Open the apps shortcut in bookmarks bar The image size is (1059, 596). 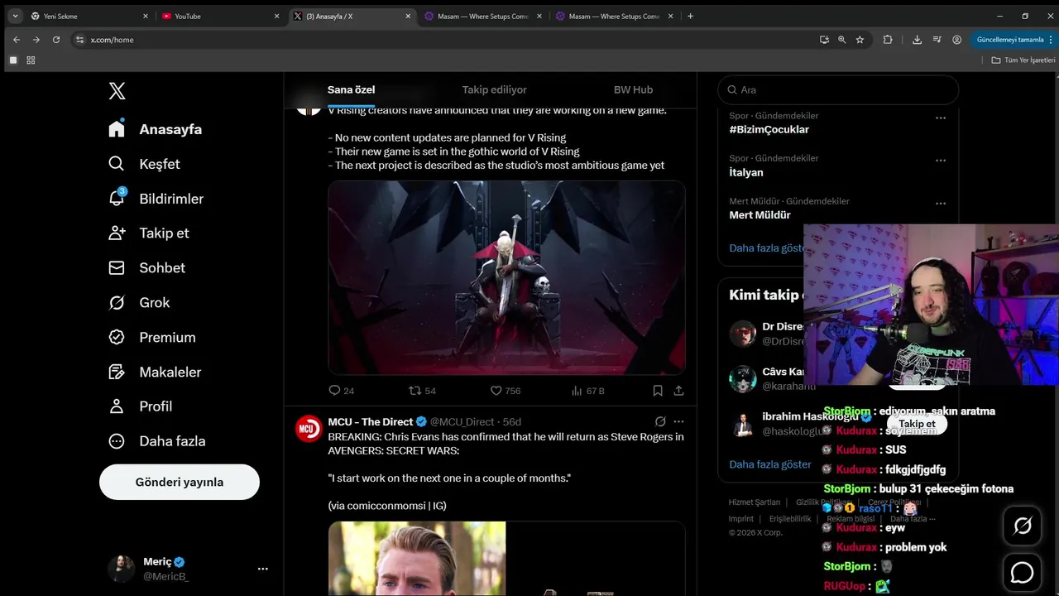pos(31,60)
